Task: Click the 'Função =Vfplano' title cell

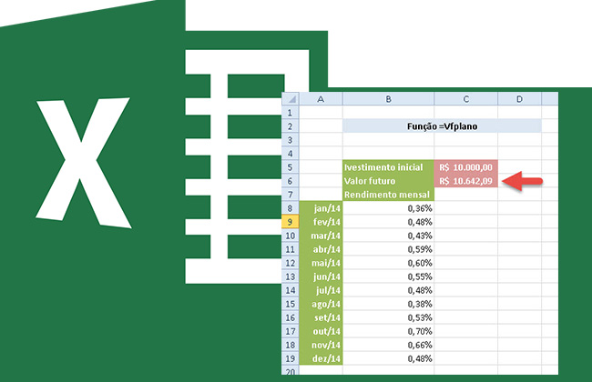Action: 442,126
